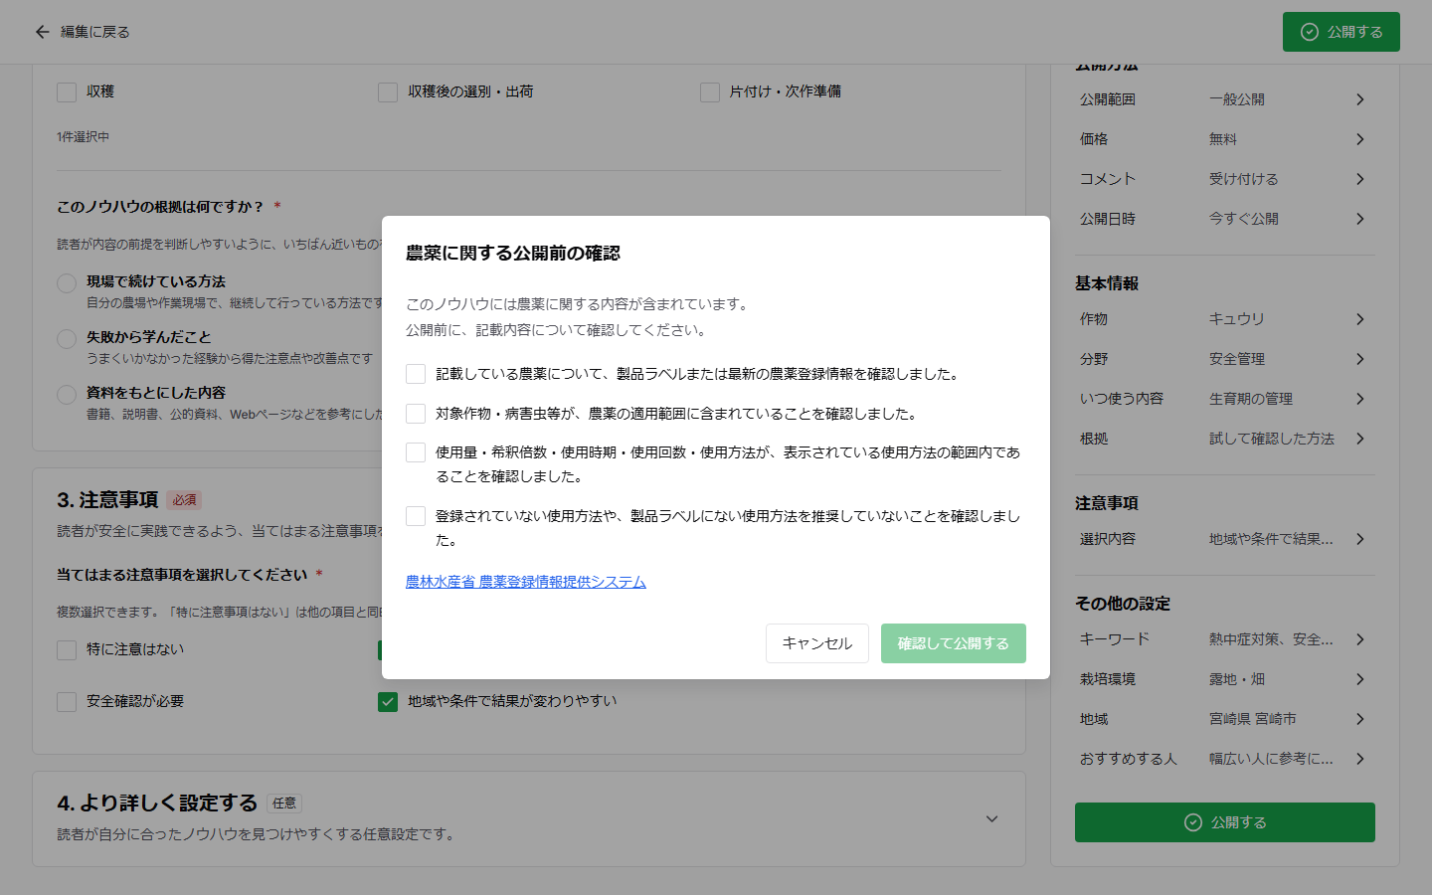Viewport: 1432px width, 895px height.
Task: Click the back arrow icon next to 編集に戻る
Action: (42, 32)
